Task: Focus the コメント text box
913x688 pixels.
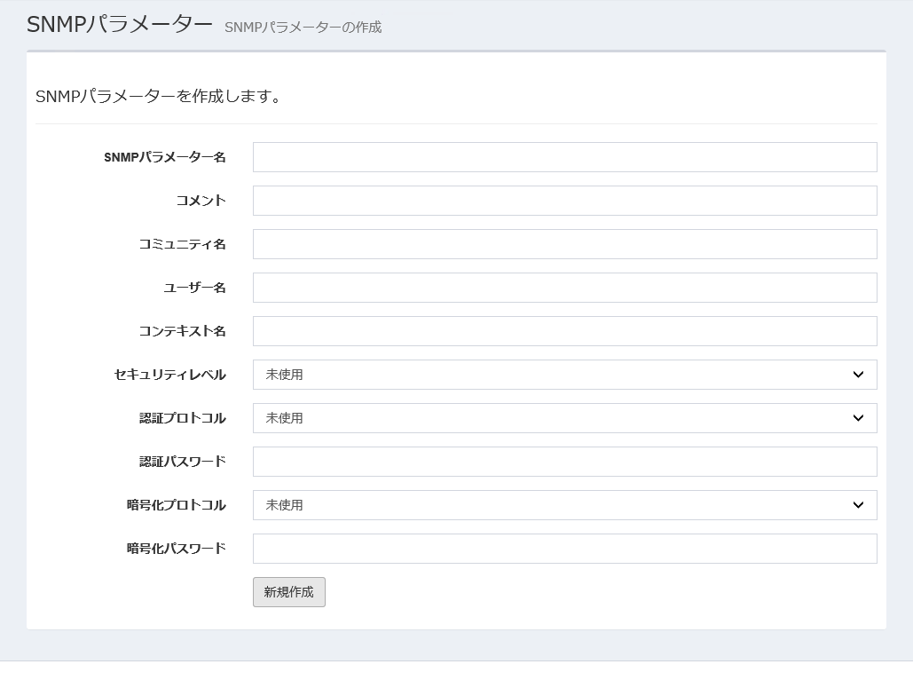Action: tap(564, 201)
